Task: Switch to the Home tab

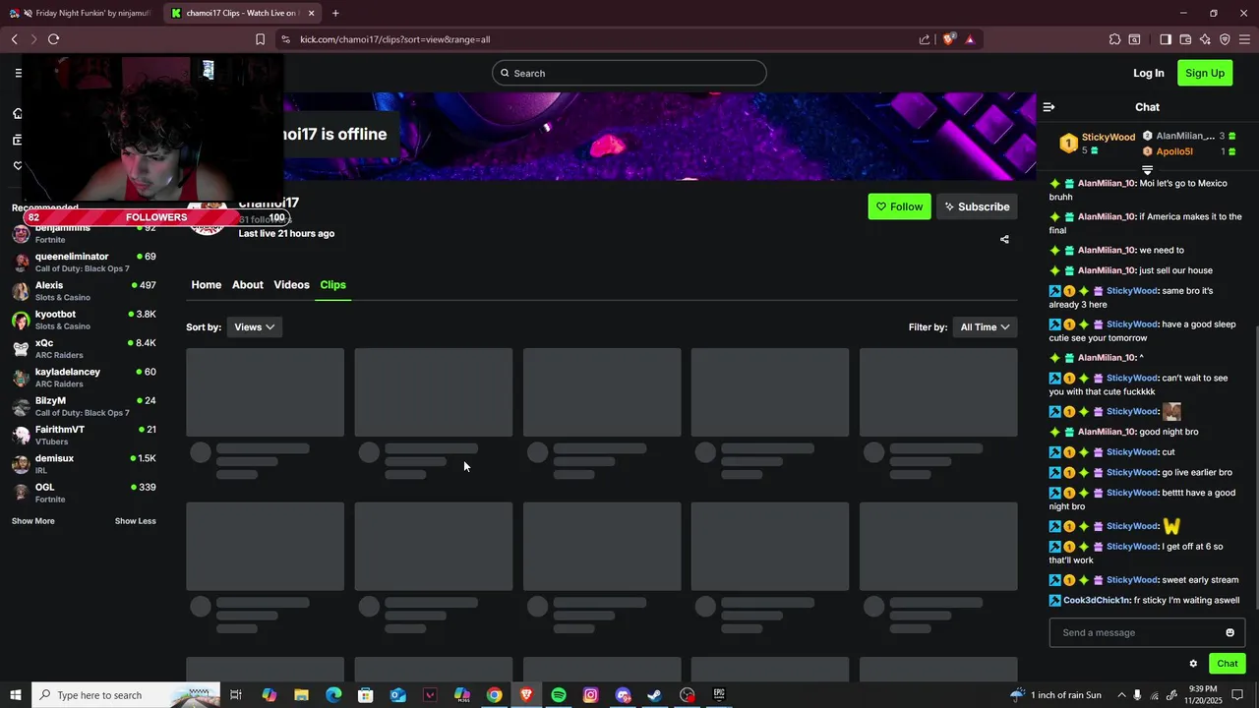Action: 206,285
